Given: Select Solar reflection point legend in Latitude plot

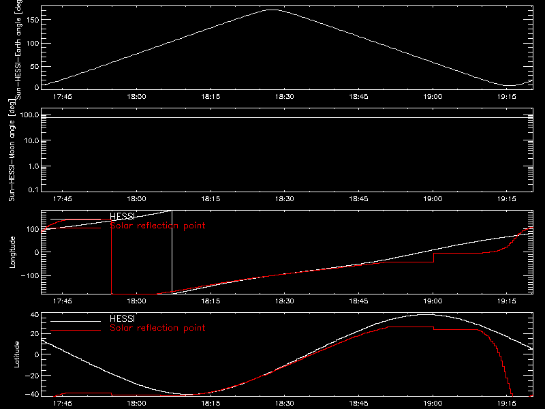Looking at the screenshot, I should [x=157, y=328].
